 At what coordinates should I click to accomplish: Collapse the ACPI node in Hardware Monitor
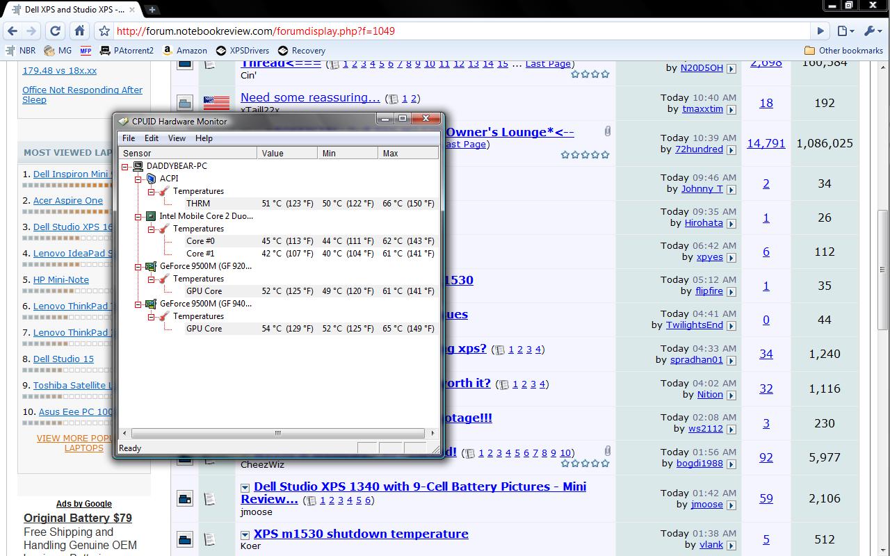pos(138,179)
